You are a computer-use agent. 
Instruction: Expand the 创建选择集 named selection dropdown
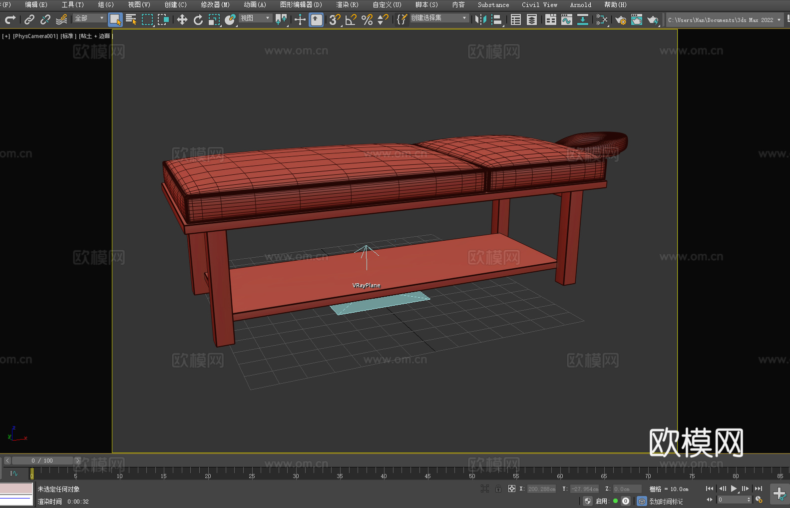[x=439, y=18]
